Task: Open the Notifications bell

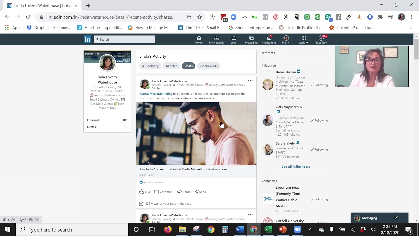Action: click(x=269, y=40)
